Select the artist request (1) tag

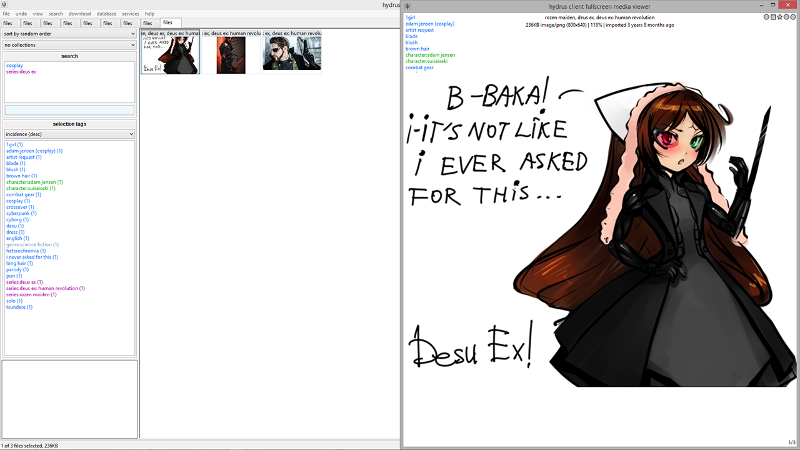24,157
